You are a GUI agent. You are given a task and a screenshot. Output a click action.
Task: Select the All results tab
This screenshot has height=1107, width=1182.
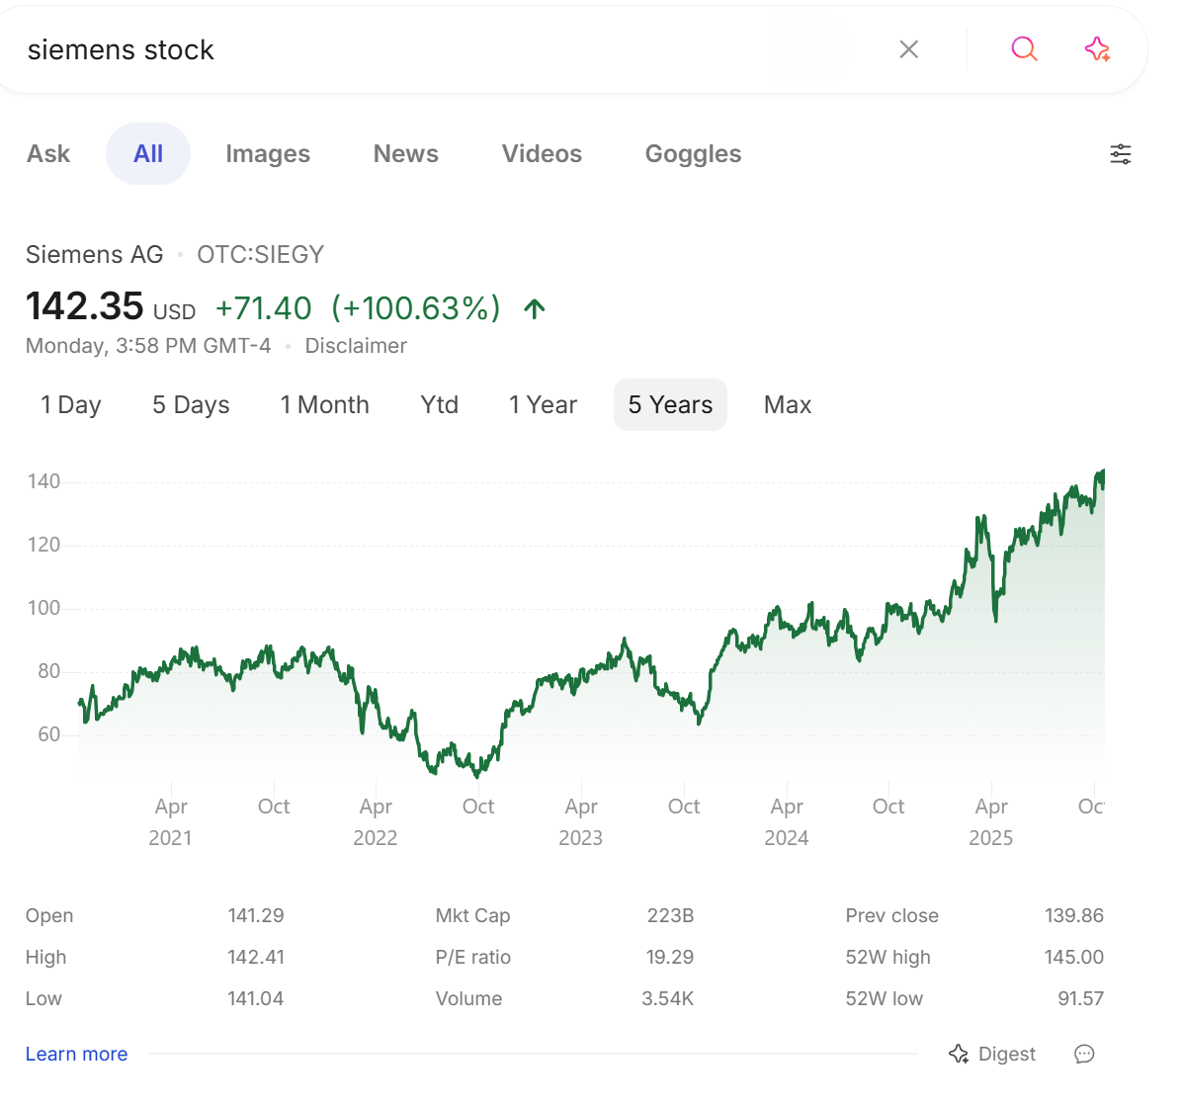148,154
